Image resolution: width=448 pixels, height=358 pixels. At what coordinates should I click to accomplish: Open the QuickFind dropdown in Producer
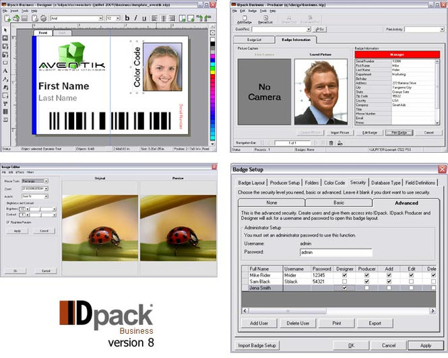(x=309, y=30)
